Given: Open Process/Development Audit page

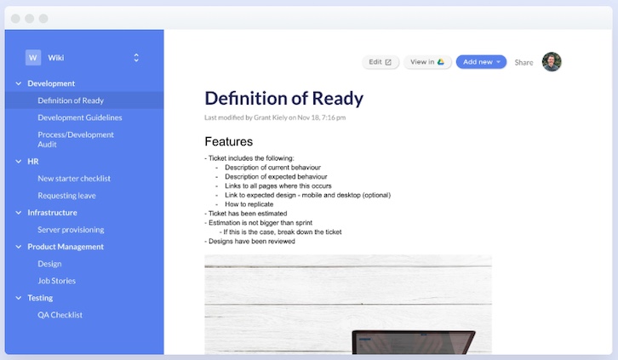Looking at the screenshot, I should 76,140.
